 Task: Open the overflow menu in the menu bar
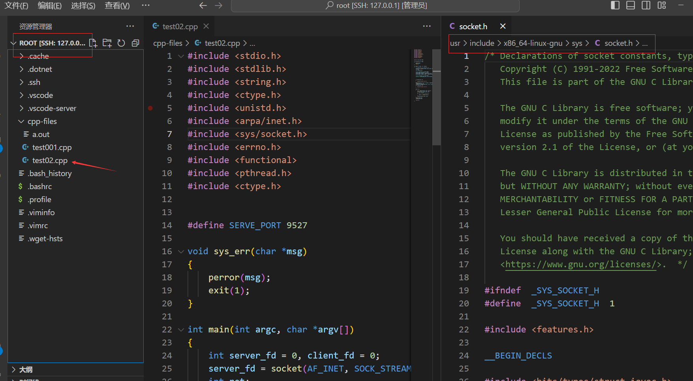[x=146, y=6]
